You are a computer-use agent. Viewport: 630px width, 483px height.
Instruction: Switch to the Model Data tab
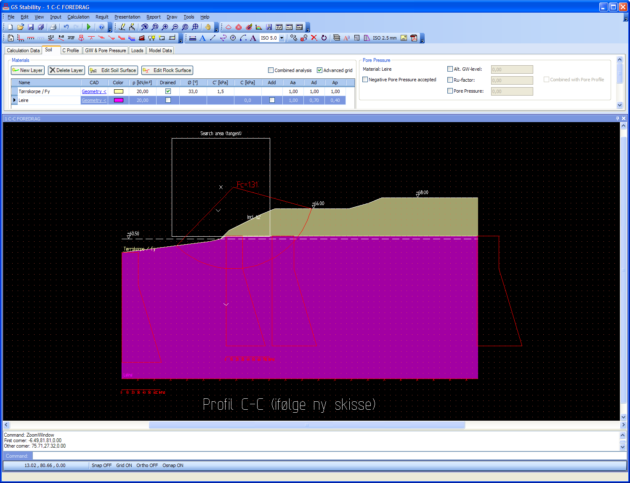tap(160, 50)
